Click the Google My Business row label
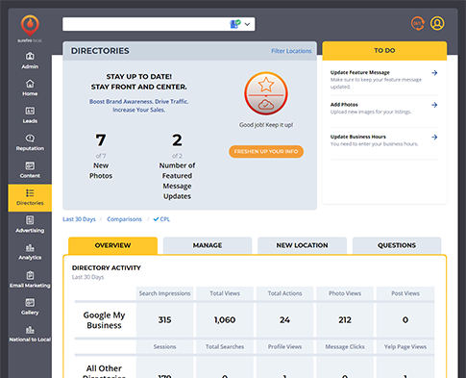 coord(104,320)
